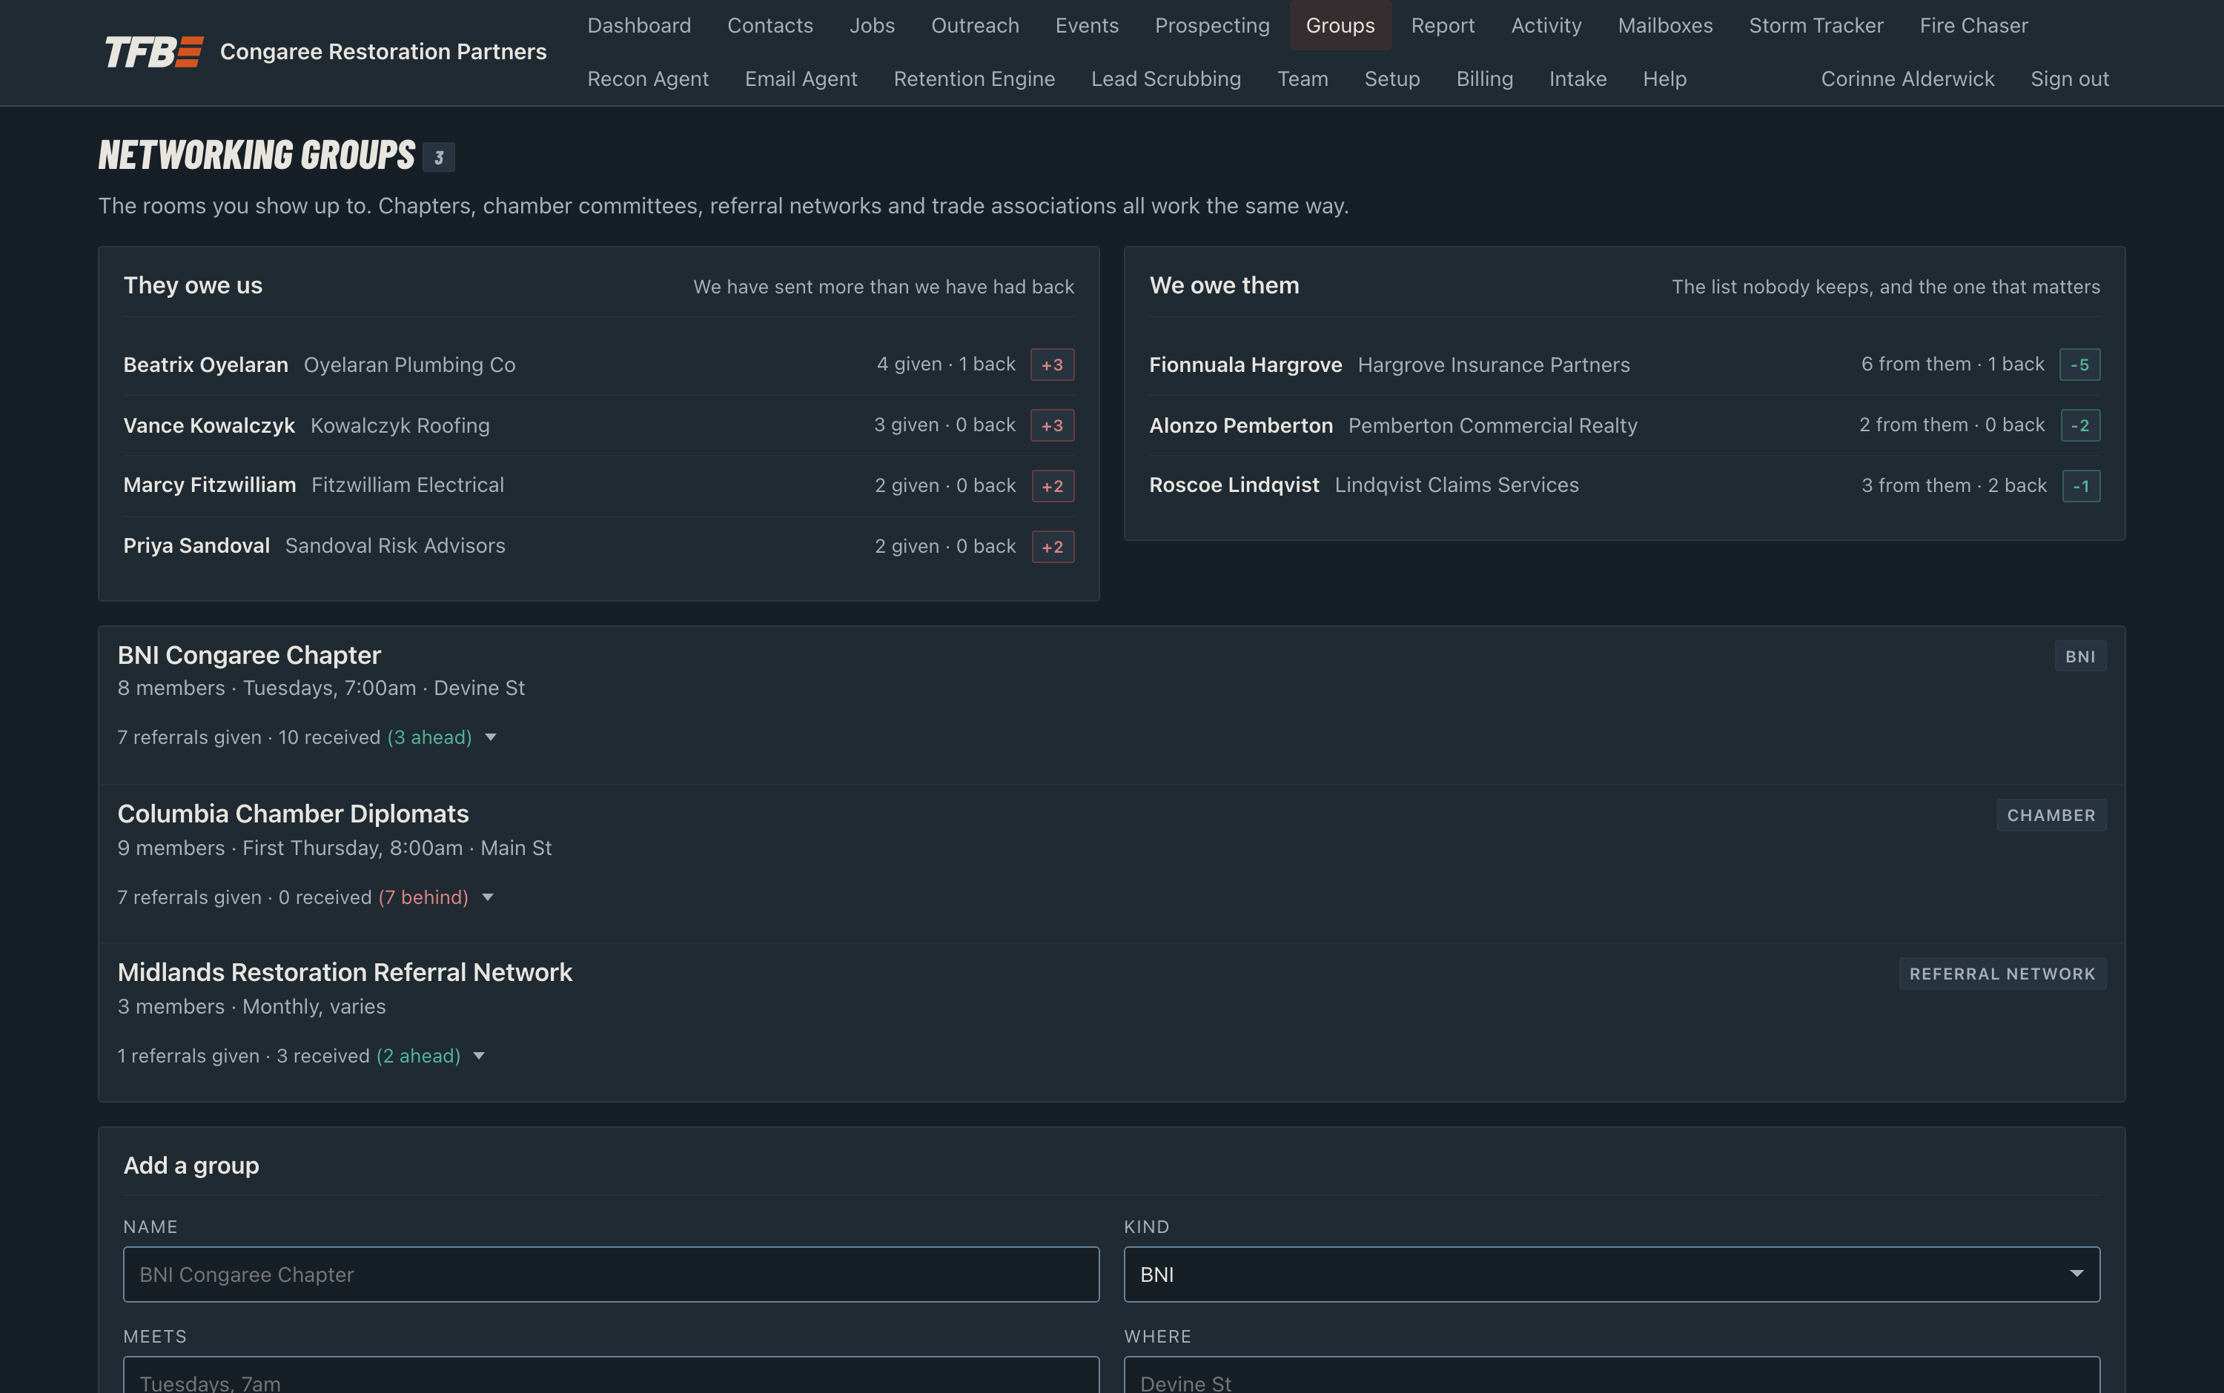Open the Jobs section
The height and width of the screenshot is (1393, 2224).
(872, 25)
